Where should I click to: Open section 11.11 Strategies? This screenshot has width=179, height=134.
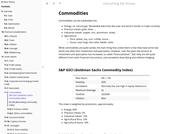pos(12,126)
